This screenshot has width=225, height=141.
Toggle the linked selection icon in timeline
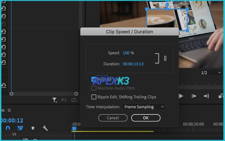coord(20,128)
